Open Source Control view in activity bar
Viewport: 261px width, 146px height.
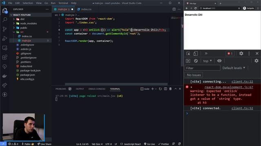(x=4, y=29)
